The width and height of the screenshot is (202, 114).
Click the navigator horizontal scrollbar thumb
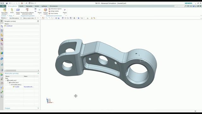coord(11,70)
